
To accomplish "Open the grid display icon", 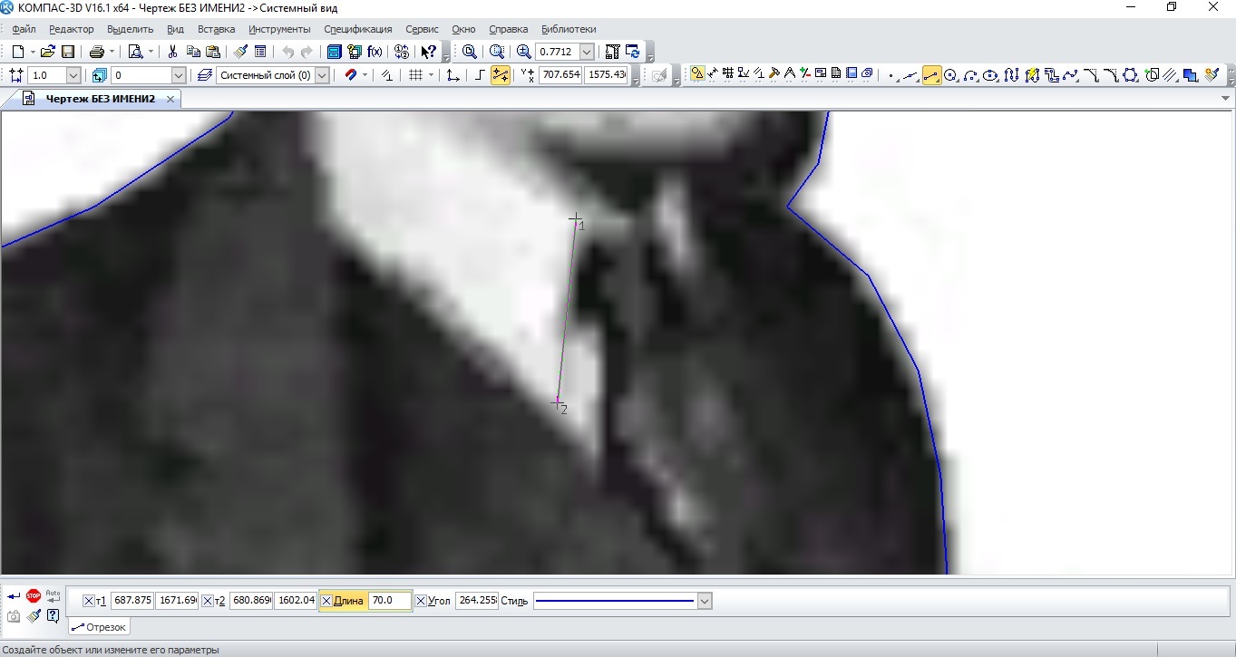I will [x=415, y=75].
